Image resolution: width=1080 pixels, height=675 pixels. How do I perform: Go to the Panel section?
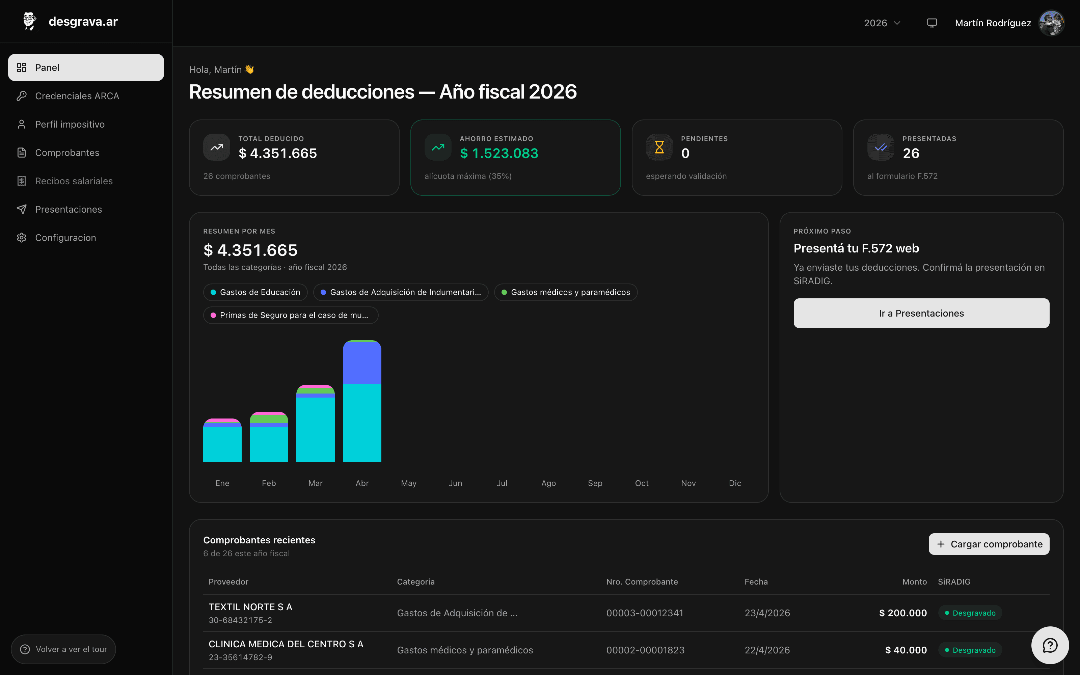(x=86, y=67)
